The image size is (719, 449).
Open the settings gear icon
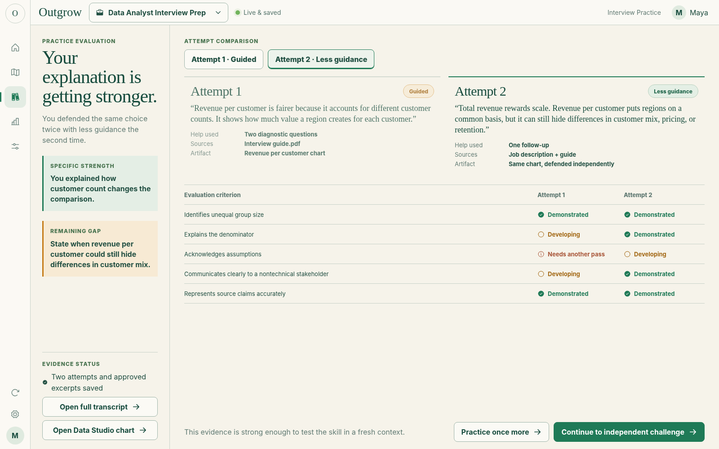tap(15, 414)
